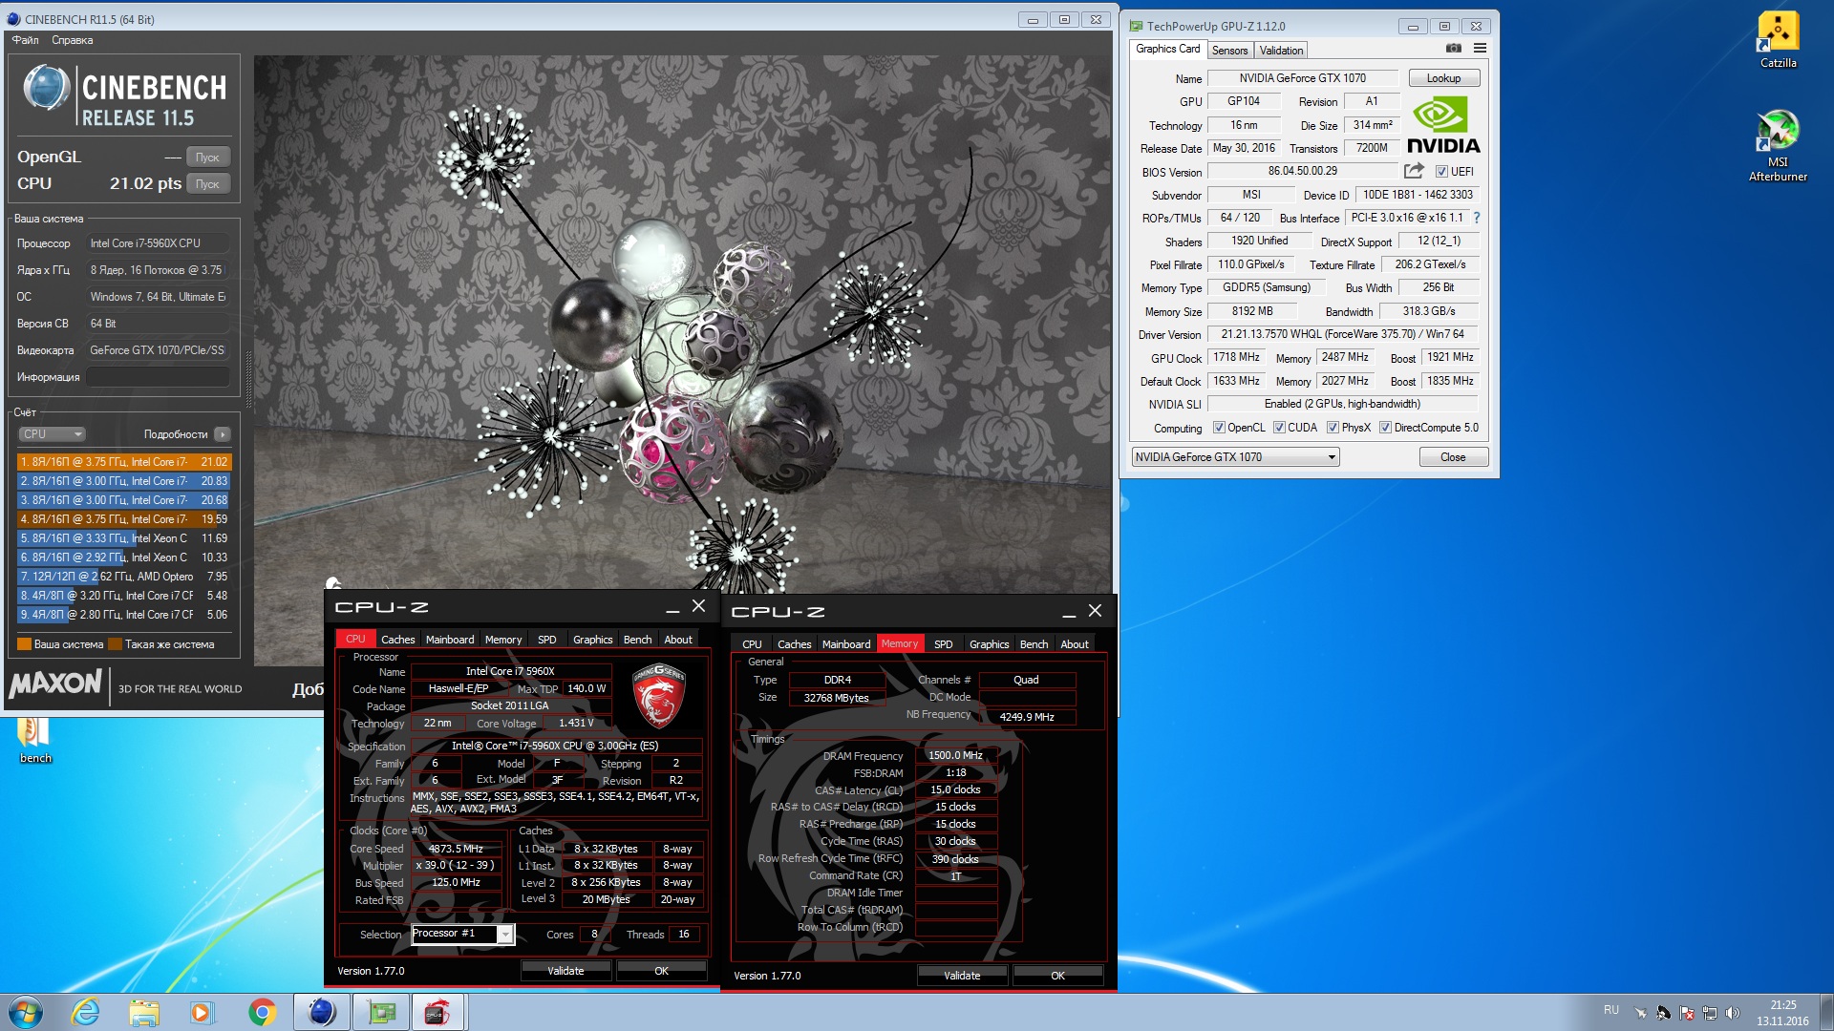
Task: Click the Driver Version field in GPU-Z
Action: click(1342, 334)
